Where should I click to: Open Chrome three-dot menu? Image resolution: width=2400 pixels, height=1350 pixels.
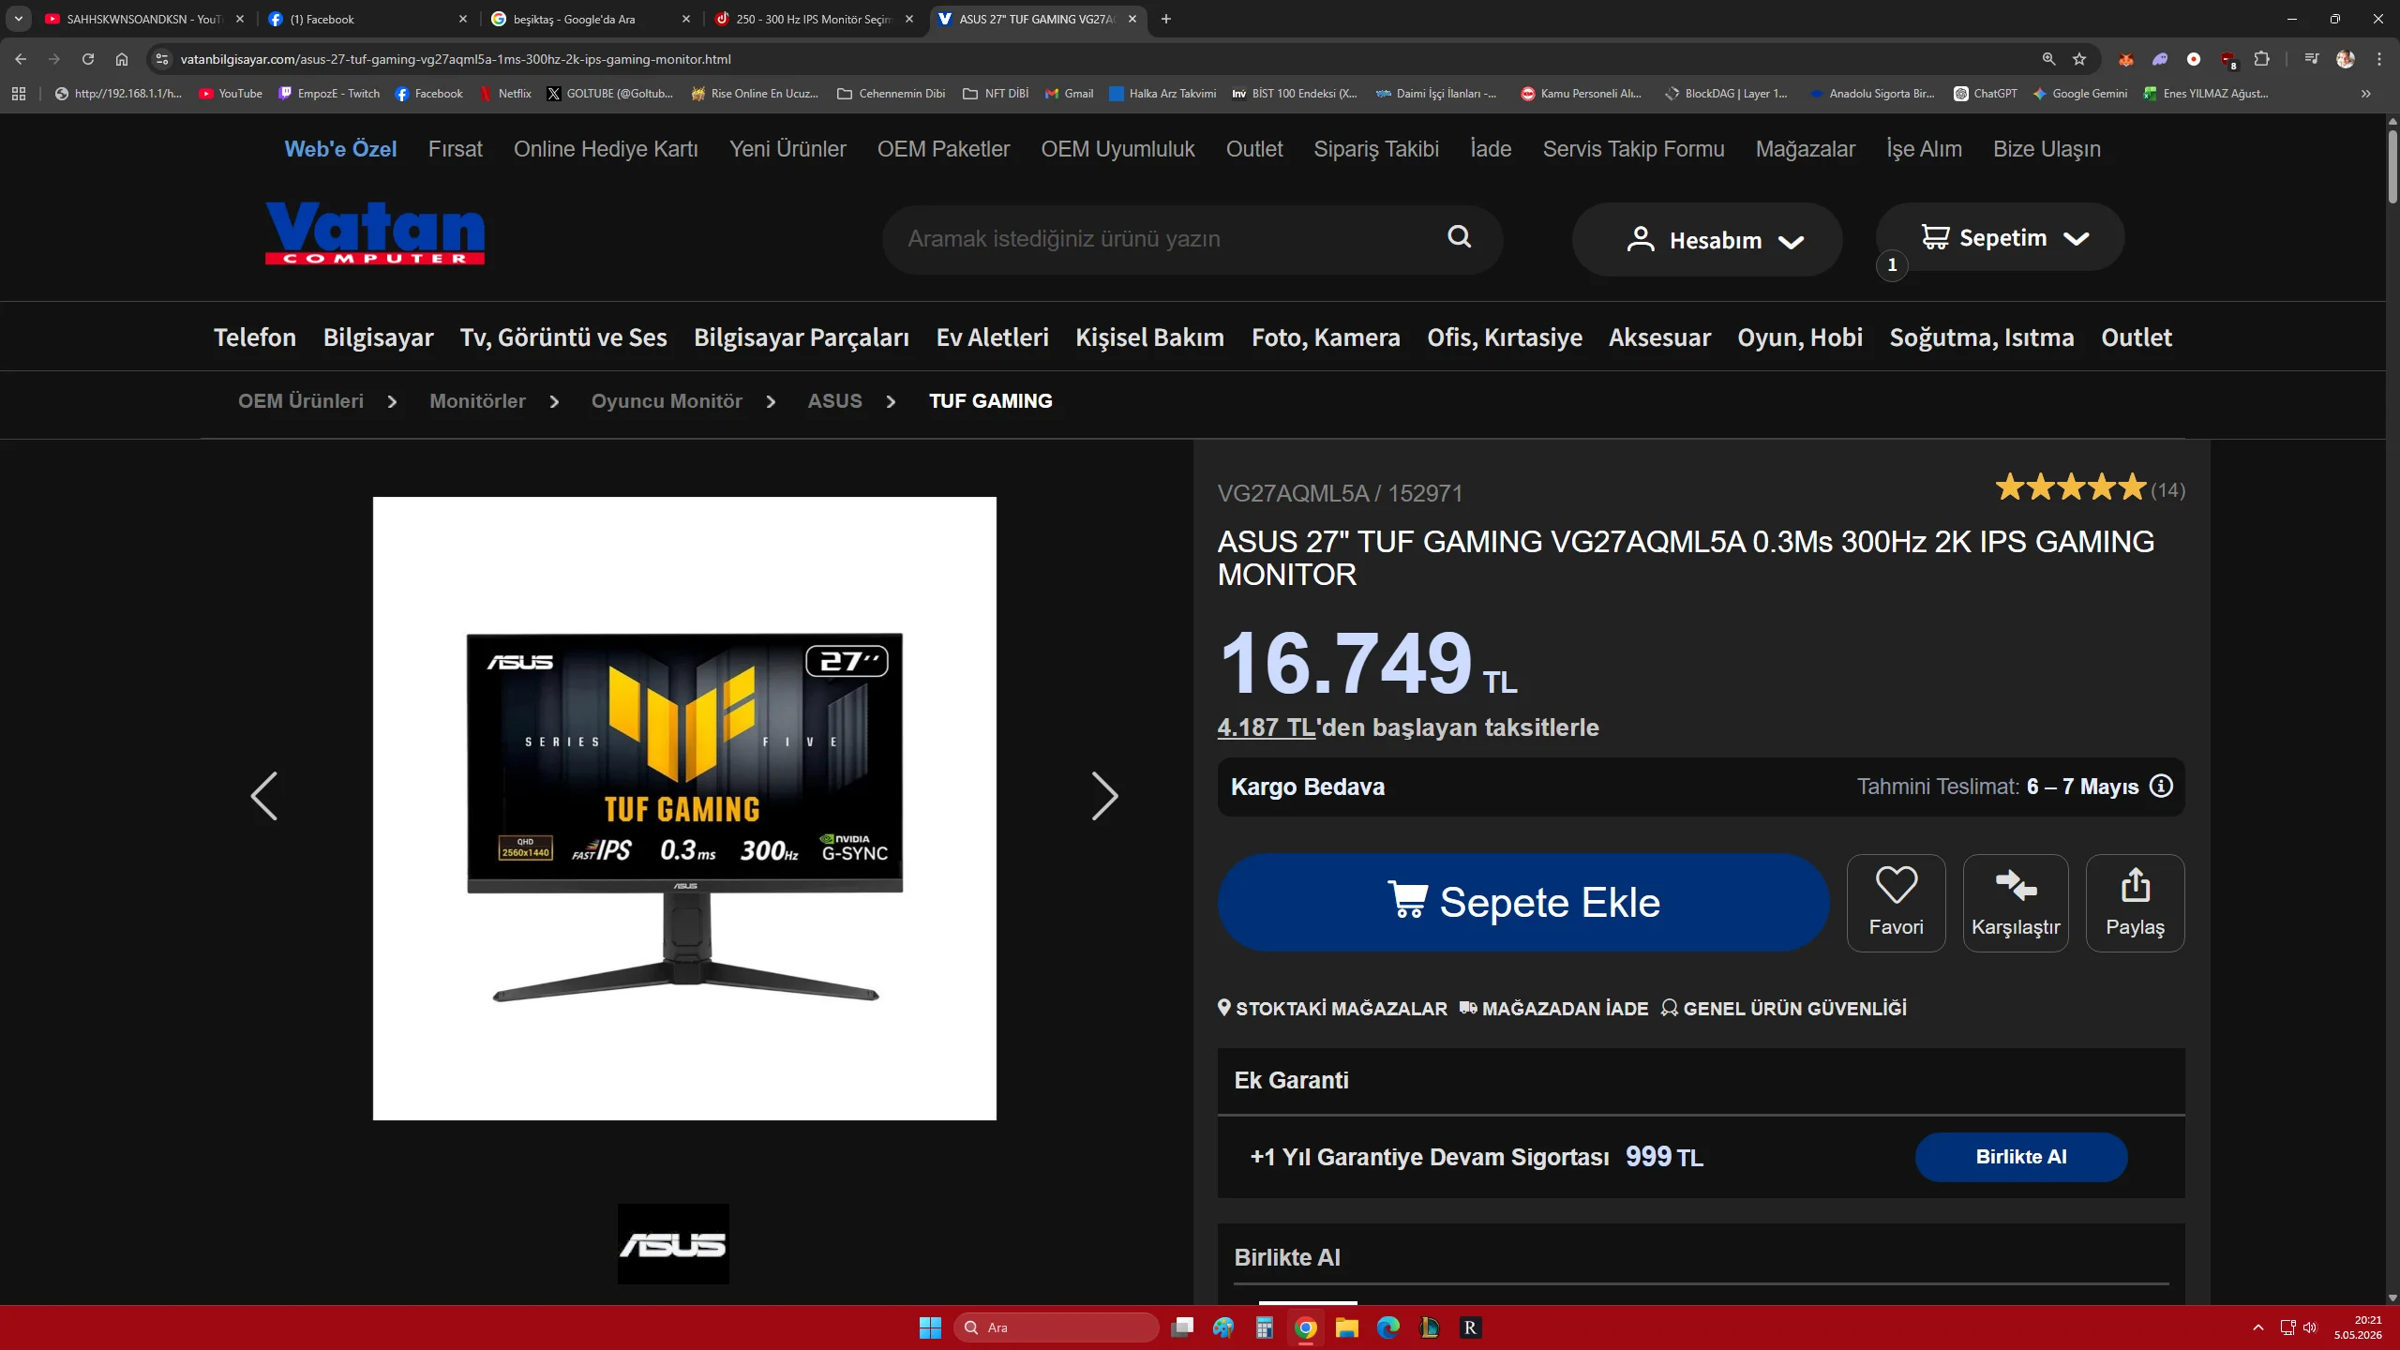tap(2379, 59)
